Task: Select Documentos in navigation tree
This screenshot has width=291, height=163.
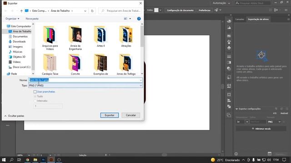Action: coord(18,37)
